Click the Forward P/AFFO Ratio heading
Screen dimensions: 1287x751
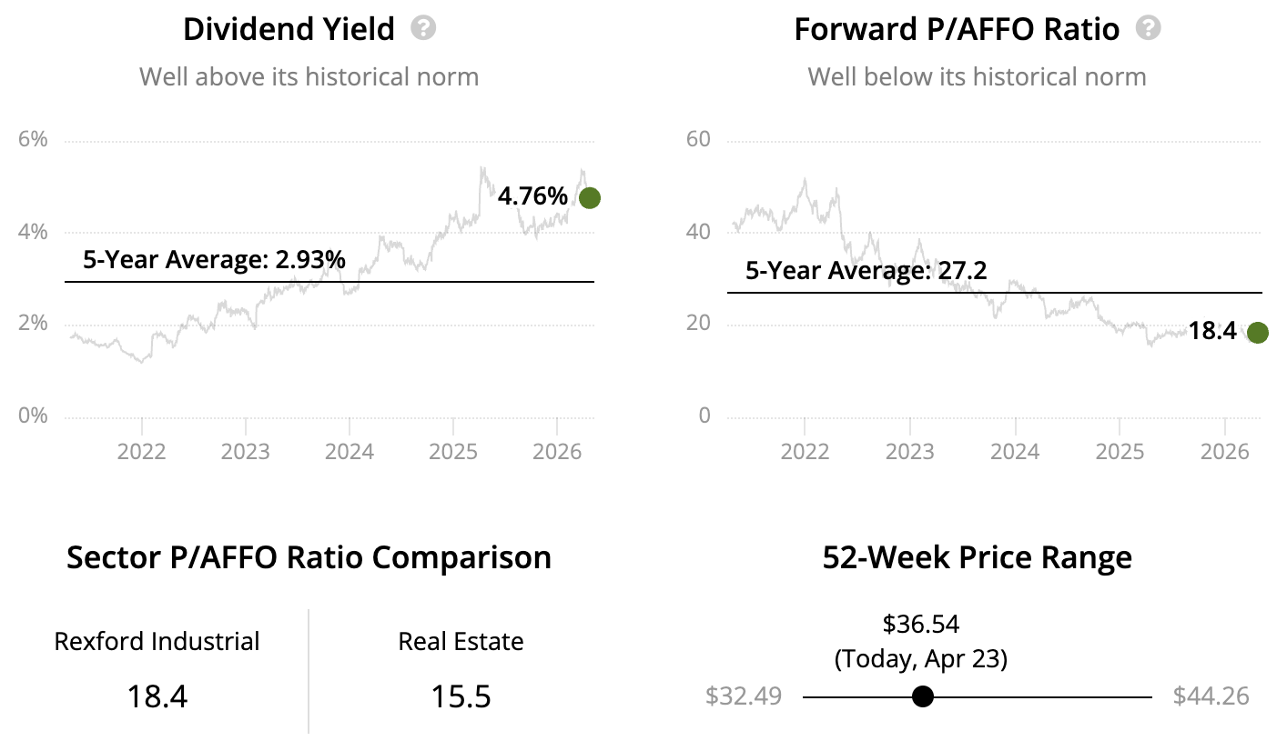click(957, 29)
